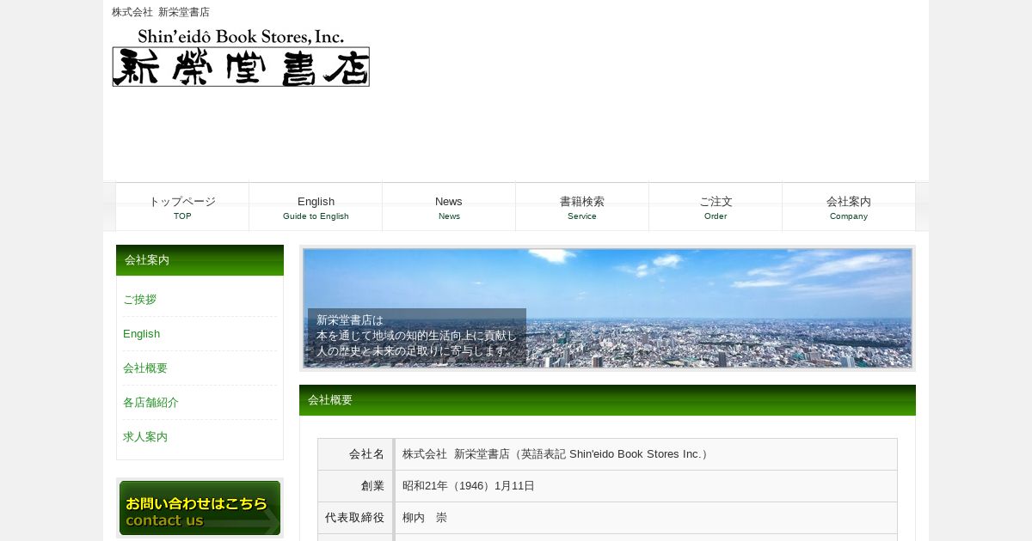This screenshot has height=541, width=1032.
Task: Click the 株式会社 新栄堂書店 header text
Action: [x=161, y=12]
